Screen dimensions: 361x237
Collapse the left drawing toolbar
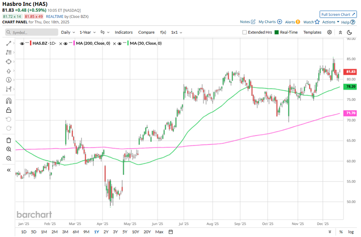point(9,170)
